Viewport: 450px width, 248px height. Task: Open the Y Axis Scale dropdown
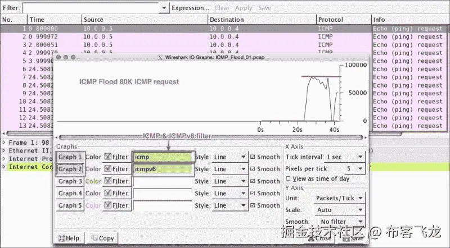click(340, 210)
